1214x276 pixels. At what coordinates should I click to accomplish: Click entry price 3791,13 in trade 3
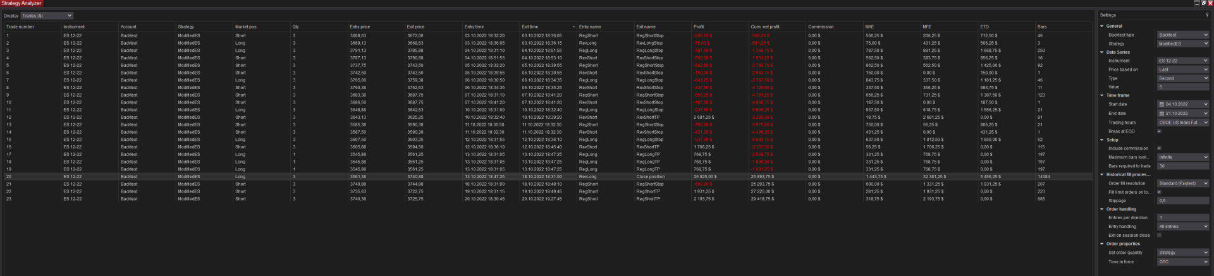click(x=358, y=51)
